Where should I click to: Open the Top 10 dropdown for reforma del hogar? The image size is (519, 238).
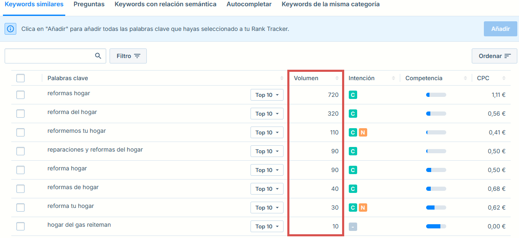click(x=267, y=114)
